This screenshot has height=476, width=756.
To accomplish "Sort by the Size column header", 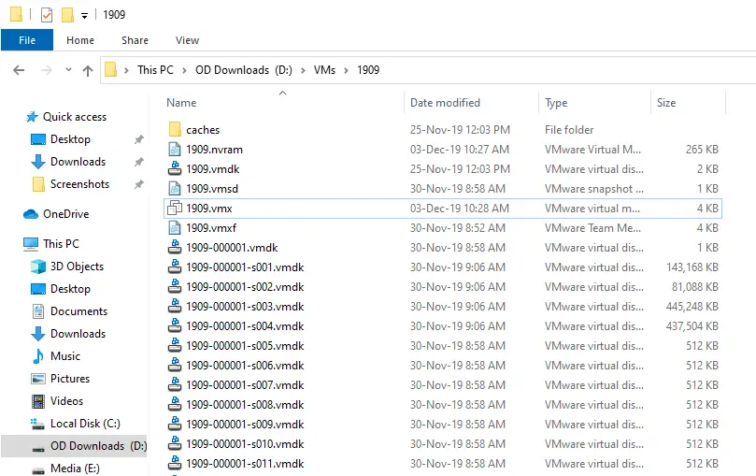I will (x=666, y=103).
